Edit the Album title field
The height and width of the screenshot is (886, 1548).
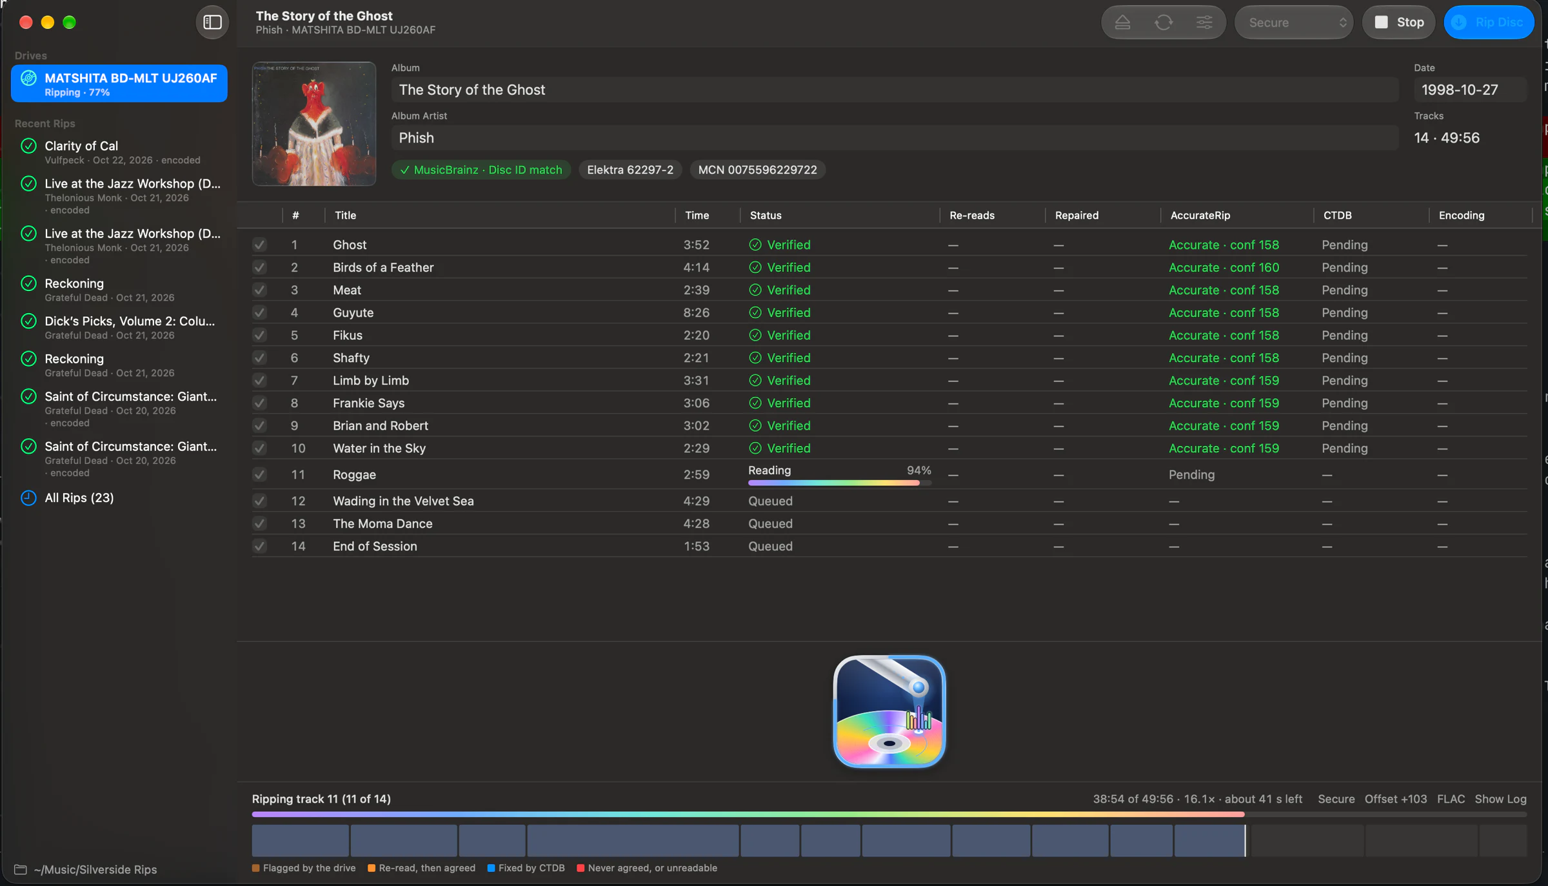(x=895, y=90)
